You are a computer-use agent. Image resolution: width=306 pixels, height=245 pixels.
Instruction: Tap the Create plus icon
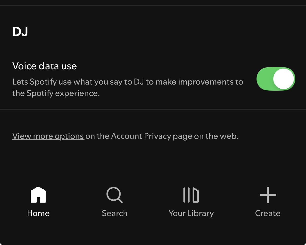click(268, 195)
